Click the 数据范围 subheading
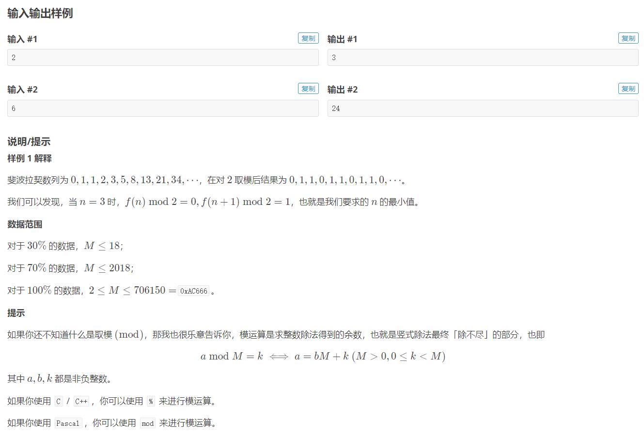The width and height of the screenshot is (644, 437). point(25,224)
